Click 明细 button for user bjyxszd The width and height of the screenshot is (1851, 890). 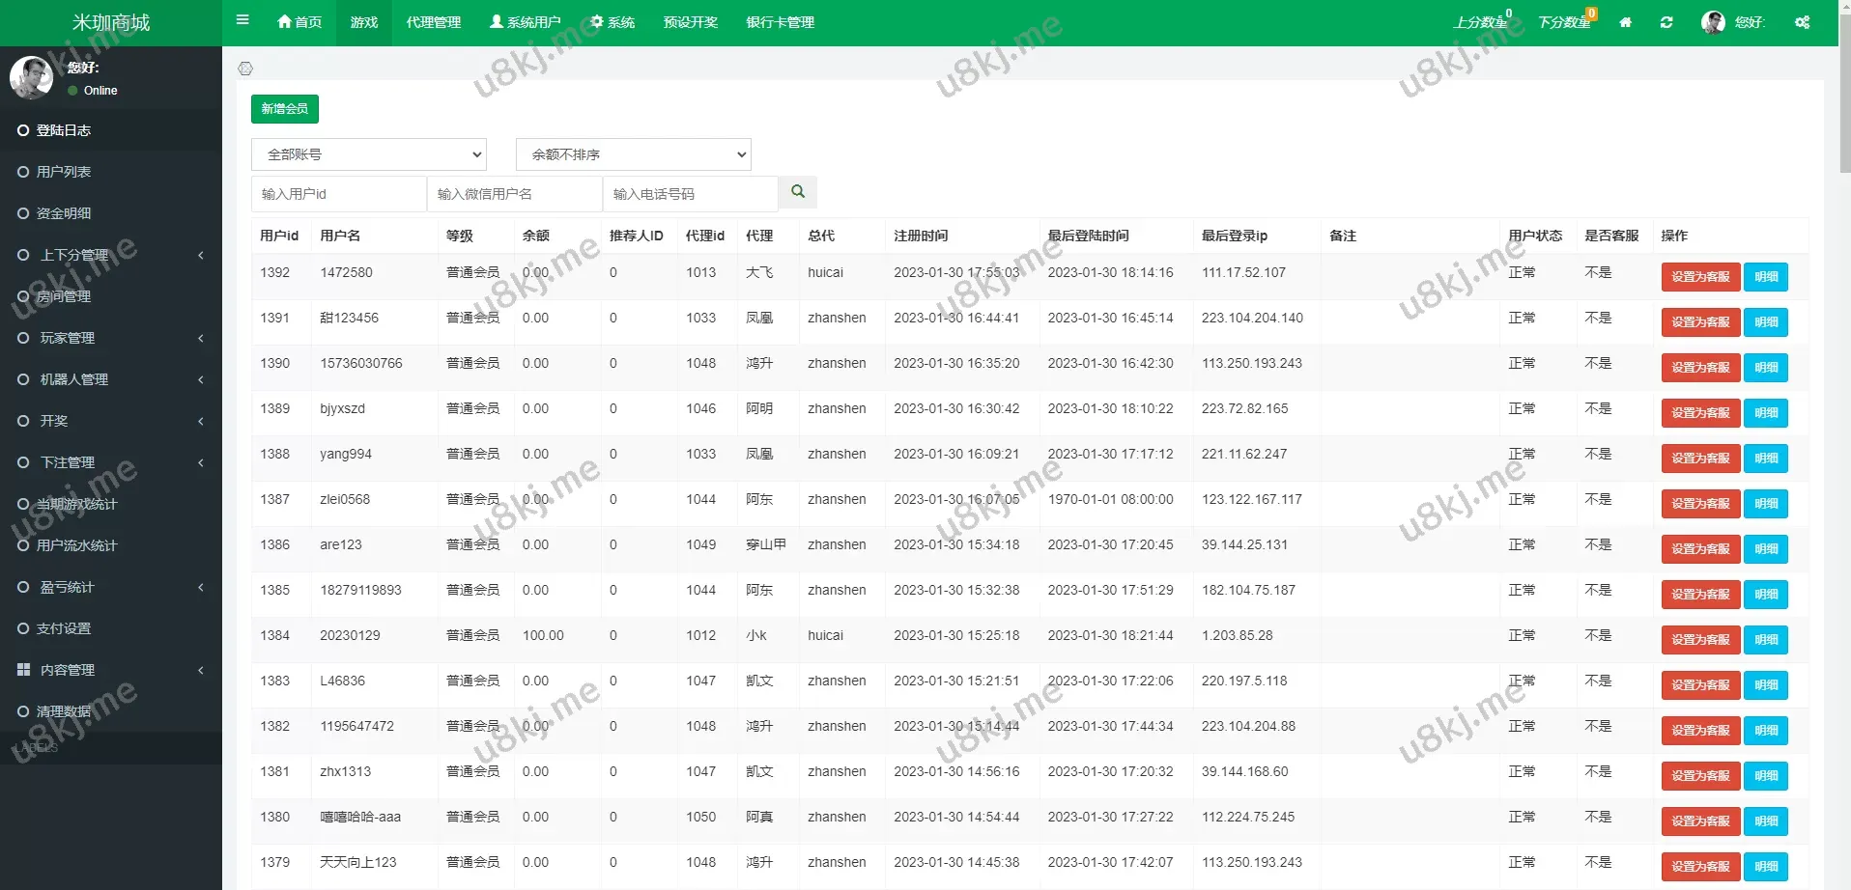click(x=1765, y=413)
